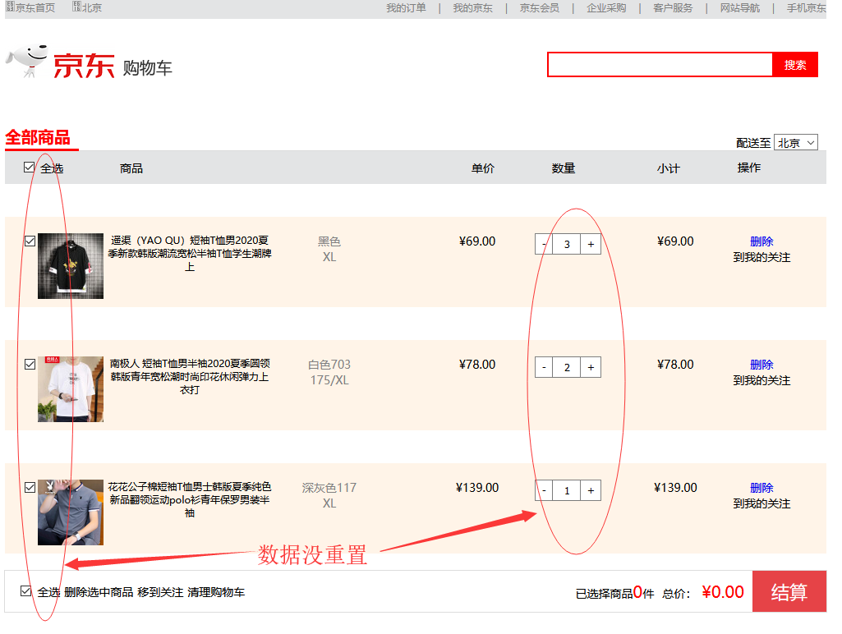Viewport: 842px width, 634px height.
Task: Click 单价 column header
Action: [x=483, y=168]
